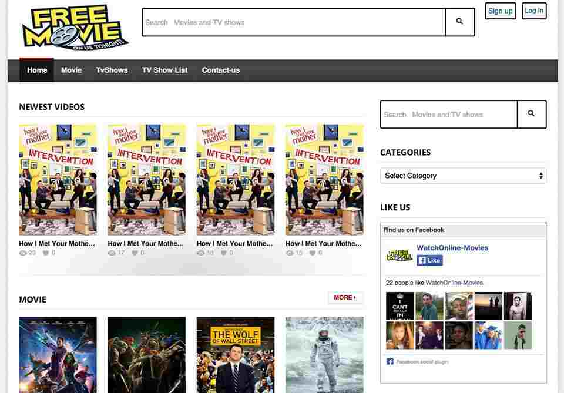Open the shirtless man avatar
The height and width of the screenshot is (393, 564).
point(518,305)
